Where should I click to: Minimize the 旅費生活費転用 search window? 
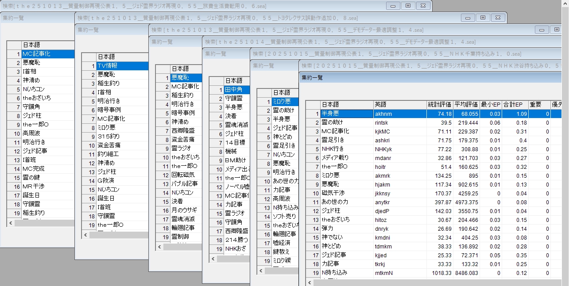392,6
